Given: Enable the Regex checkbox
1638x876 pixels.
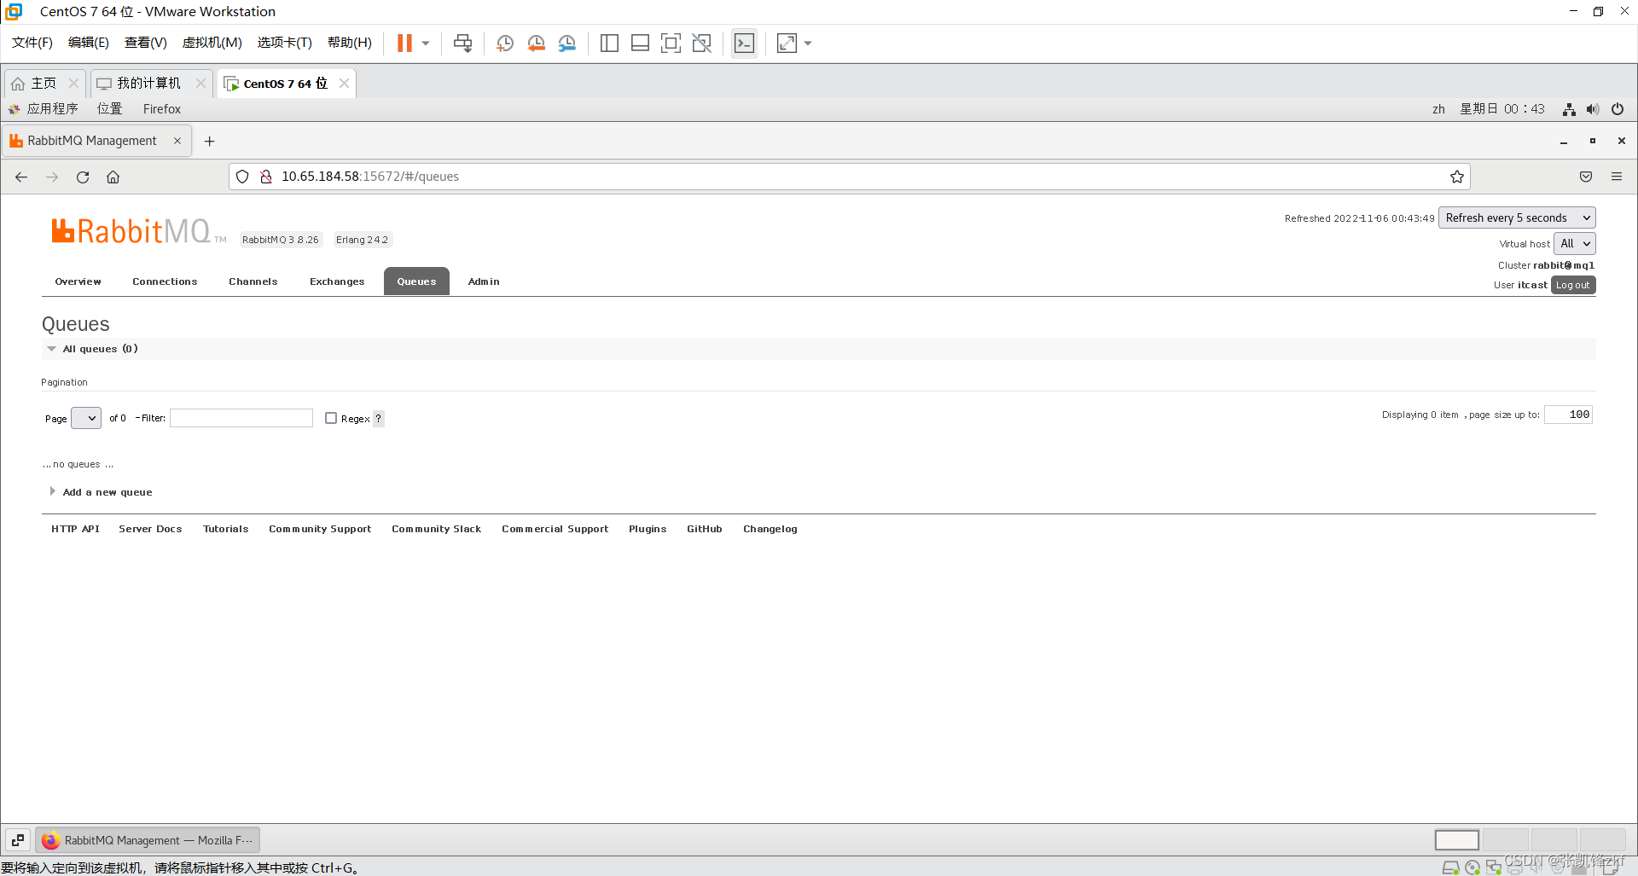Looking at the screenshot, I should coord(331,418).
